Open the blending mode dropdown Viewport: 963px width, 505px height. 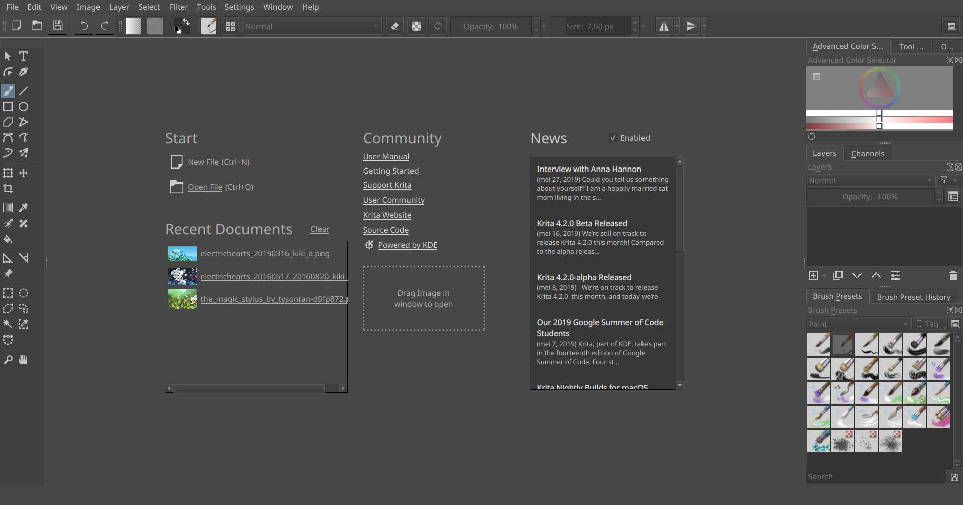click(311, 26)
